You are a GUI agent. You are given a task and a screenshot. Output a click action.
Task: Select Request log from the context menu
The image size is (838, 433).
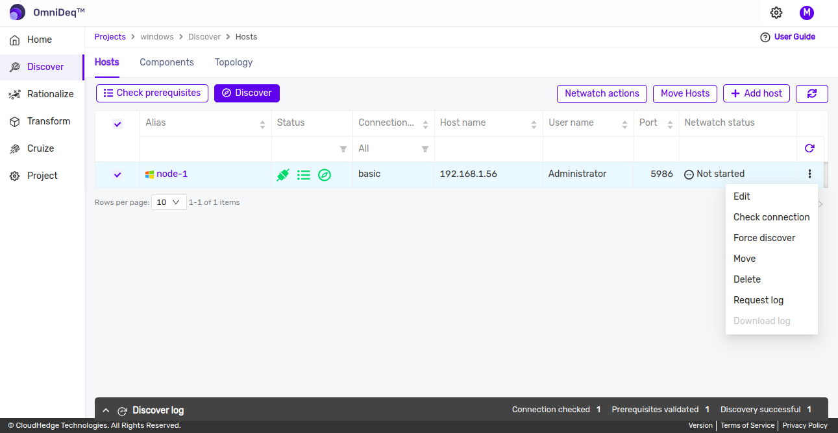coord(772,300)
